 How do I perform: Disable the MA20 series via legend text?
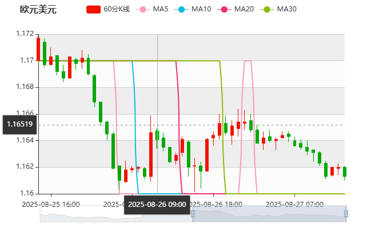pos(244,10)
